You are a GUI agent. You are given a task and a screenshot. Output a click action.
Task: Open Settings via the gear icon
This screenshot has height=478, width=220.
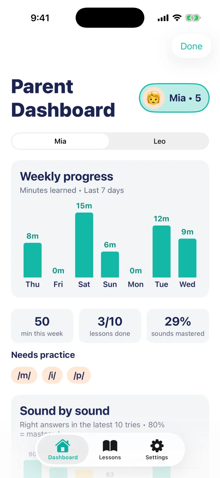tap(157, 446)
